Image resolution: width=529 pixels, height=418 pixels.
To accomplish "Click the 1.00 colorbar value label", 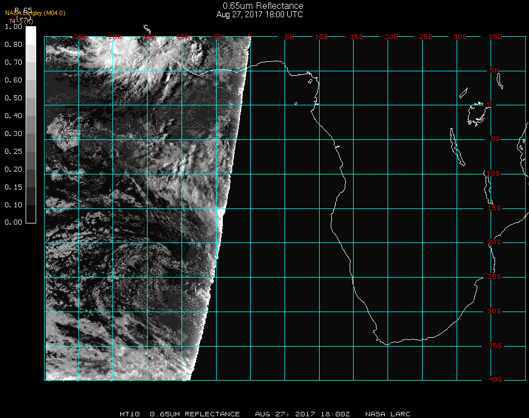I will click(13, 27).
